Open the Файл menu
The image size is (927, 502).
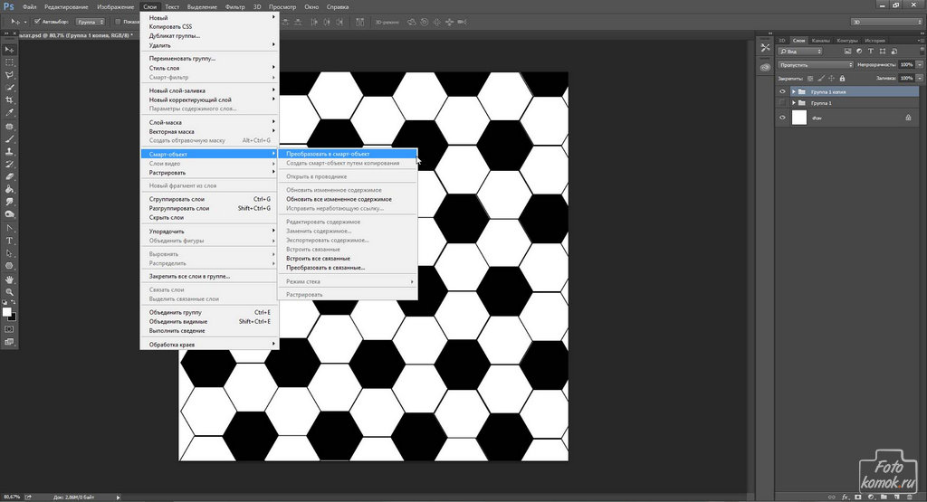click(x=29, y=7)
